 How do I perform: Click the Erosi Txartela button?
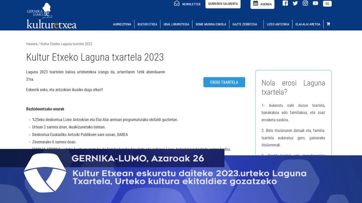[x=224, y=82]
